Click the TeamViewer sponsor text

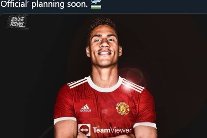(x=112, y=130)
